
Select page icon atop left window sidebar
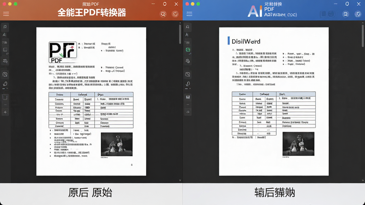coord(5,27)
